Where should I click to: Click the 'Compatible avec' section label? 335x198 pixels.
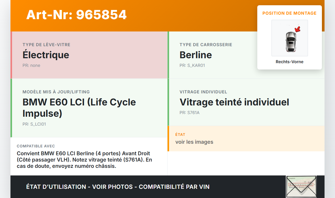[36, 146]
